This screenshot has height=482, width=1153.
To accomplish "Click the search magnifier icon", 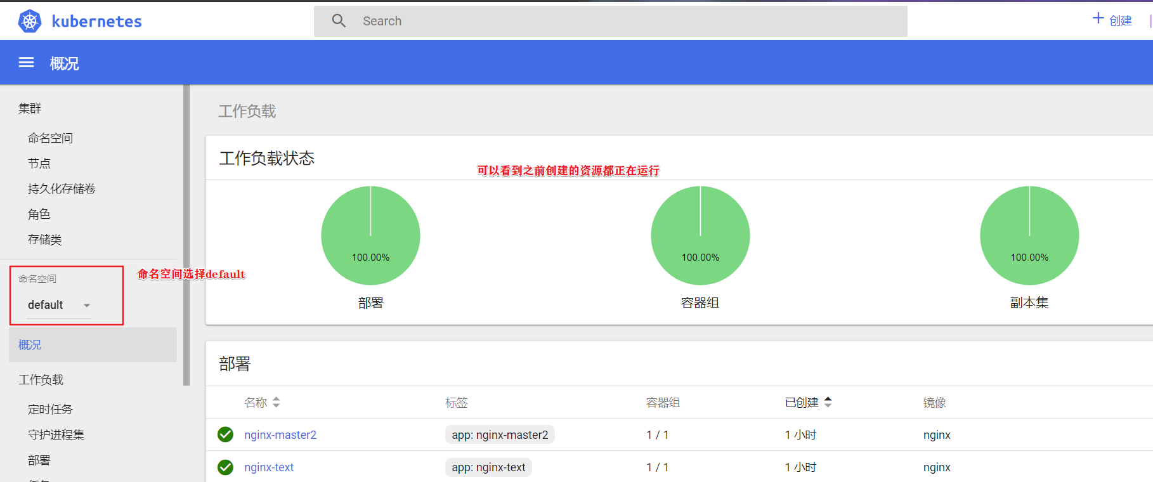I will click(x=339, y=21).
